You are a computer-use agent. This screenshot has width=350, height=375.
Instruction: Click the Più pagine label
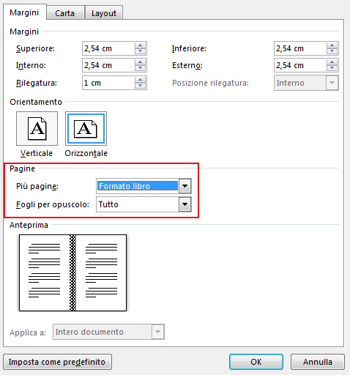pyautogui.click(x=37, y=186)
